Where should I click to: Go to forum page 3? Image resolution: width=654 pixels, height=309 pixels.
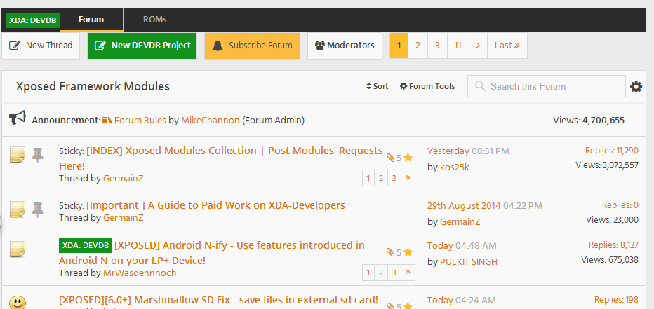tap(437, 46)
